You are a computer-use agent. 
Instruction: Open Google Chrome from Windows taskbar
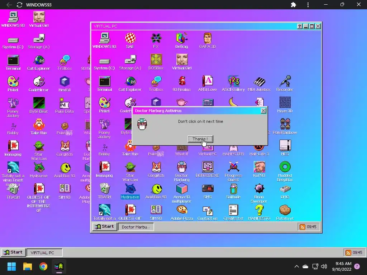click(43, 266)
